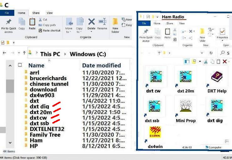Viewport: 232px width, 160px height.
Task: Click the search magnifier in Ham Radio window
Action: click(x=222, y=53)
